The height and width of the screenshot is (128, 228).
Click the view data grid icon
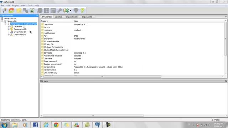(47, 10)
